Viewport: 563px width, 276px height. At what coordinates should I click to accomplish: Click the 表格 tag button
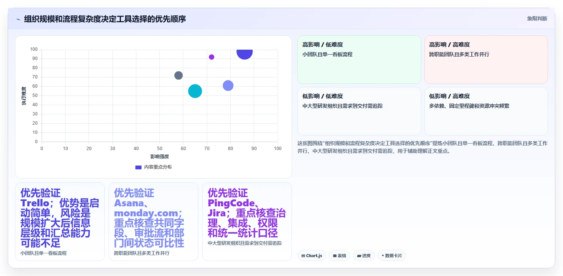pyautogui.click(x=339, y=256)
